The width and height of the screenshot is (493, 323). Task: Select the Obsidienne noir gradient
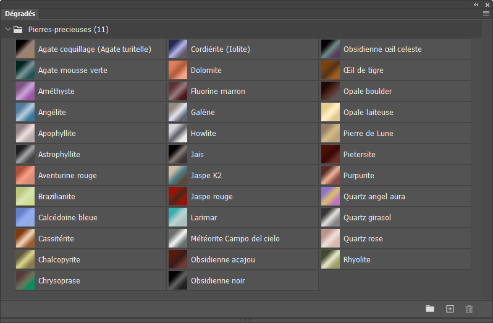click(178, 281)
